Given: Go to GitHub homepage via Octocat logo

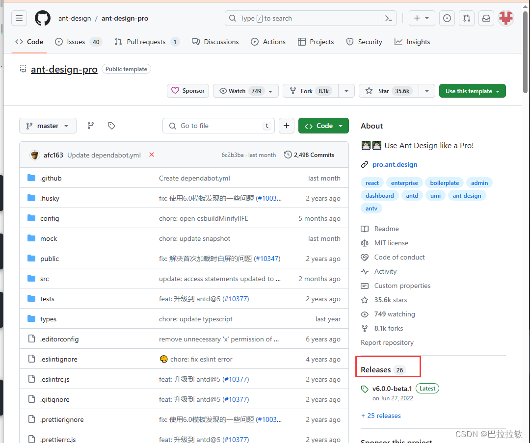Looking at the screenshot, I should (x=43, y=18).
